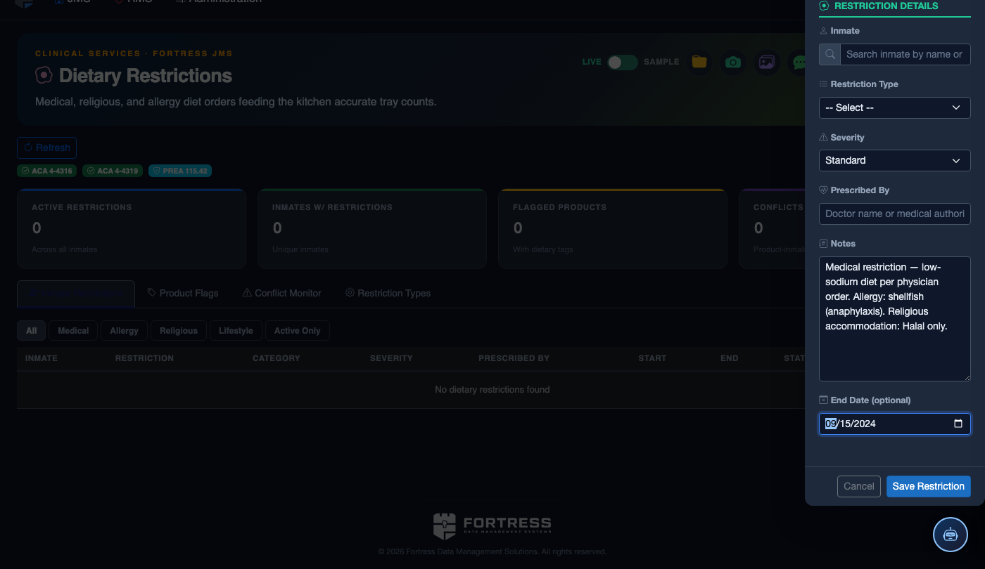Filter restrictions by Medical
Image resolution: width=985 pixels, height=569 pixels.
(73, 331)
